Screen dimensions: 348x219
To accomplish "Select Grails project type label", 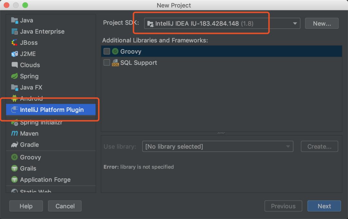I will [28, 168].
